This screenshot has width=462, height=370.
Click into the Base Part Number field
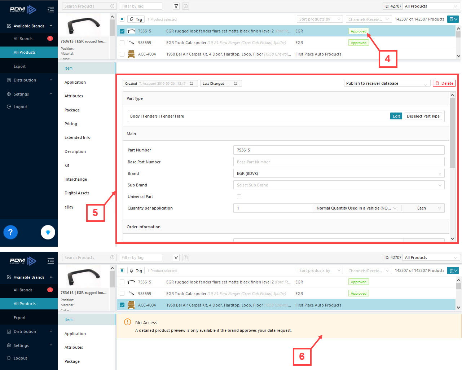coord(339,162)
